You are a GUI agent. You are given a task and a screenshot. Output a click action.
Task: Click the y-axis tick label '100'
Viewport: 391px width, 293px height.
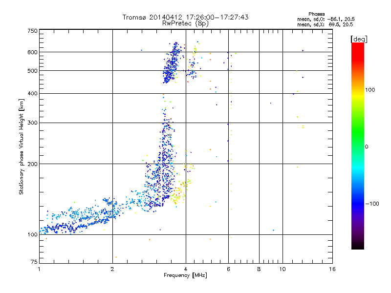pos(33,234)
